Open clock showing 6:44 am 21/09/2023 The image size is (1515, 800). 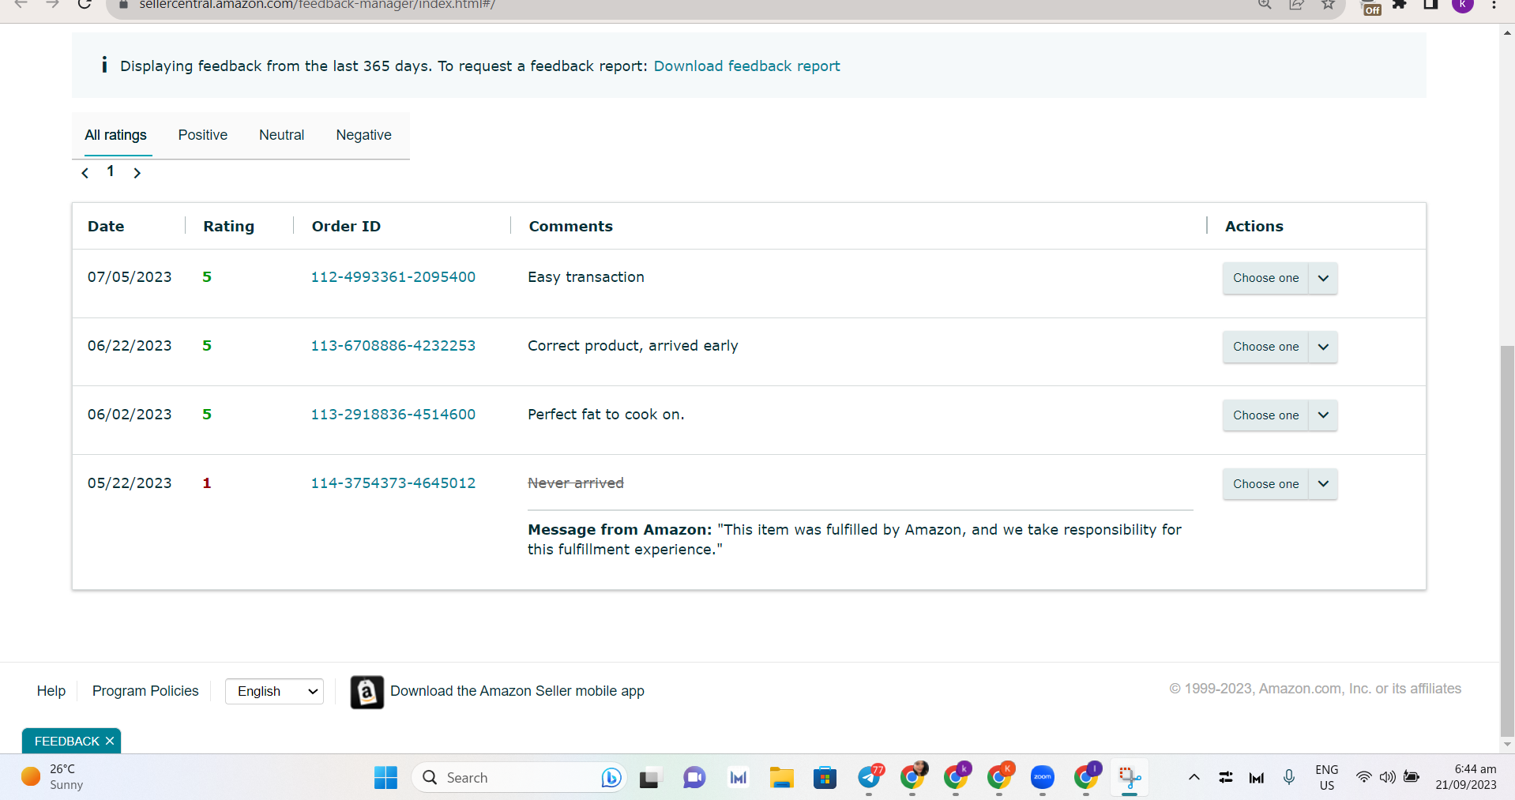[x=1466, y=777]
